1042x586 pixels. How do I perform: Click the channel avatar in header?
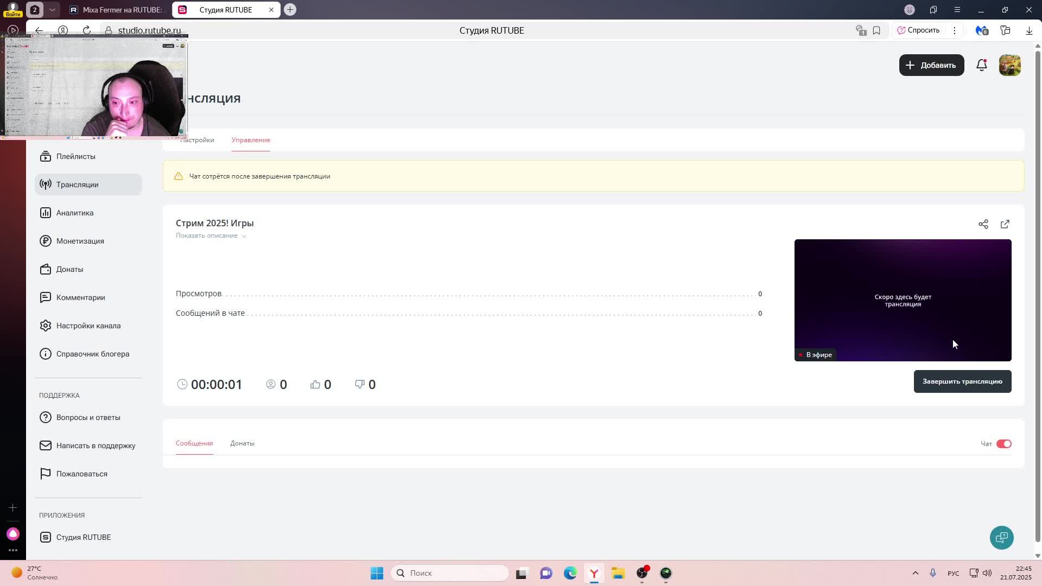1009,65
